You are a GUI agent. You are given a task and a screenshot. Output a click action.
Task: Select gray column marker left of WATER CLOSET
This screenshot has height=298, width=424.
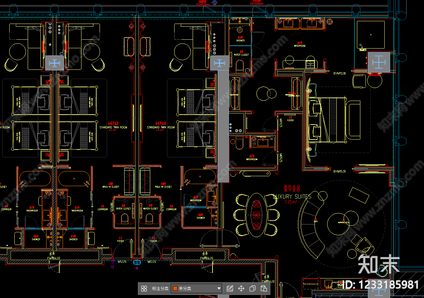point(219,63)
